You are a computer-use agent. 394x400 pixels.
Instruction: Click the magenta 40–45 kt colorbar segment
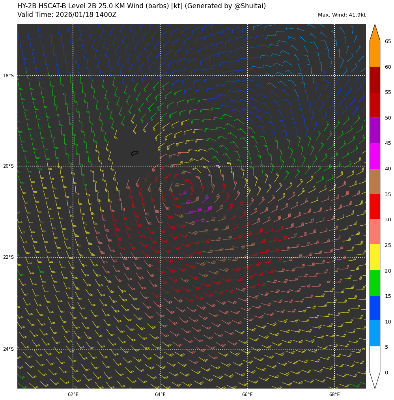point(375,156)
